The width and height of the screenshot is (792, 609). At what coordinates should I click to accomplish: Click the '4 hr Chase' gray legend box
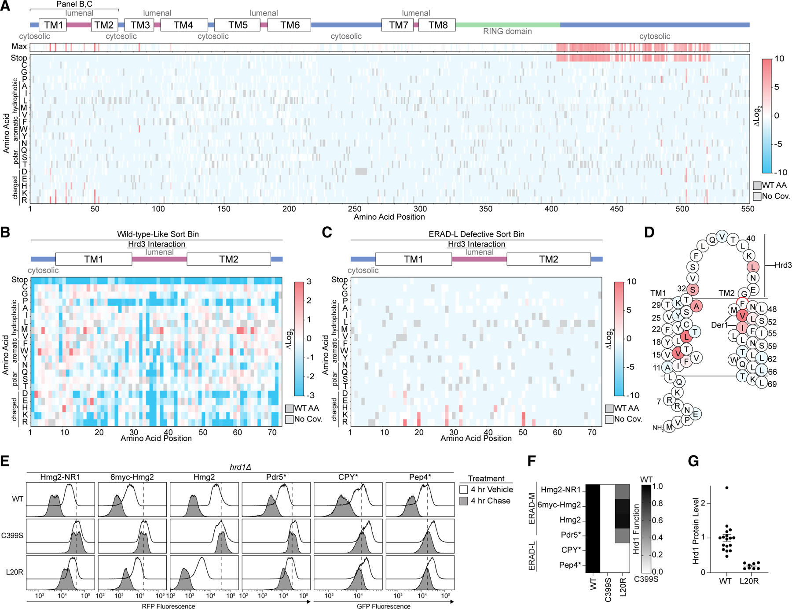click(463, 501)
